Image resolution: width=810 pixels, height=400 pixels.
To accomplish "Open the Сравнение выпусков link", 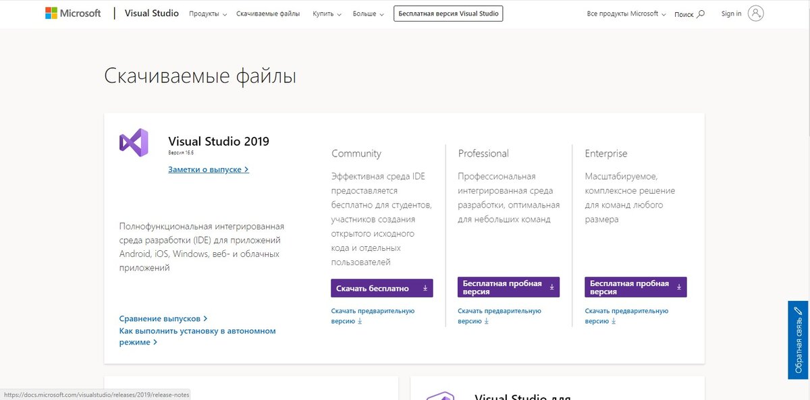I will coord(163,318).
